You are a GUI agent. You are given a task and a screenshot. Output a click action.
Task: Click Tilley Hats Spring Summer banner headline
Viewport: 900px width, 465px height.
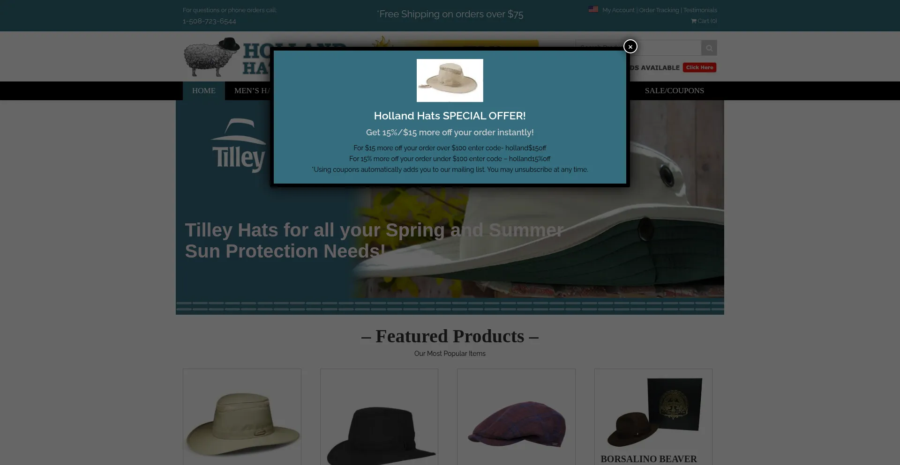pos(374,241)
